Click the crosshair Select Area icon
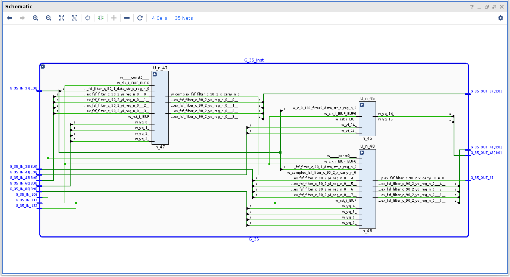This screenshot has width=510, height=277. [x=88, y=18]
